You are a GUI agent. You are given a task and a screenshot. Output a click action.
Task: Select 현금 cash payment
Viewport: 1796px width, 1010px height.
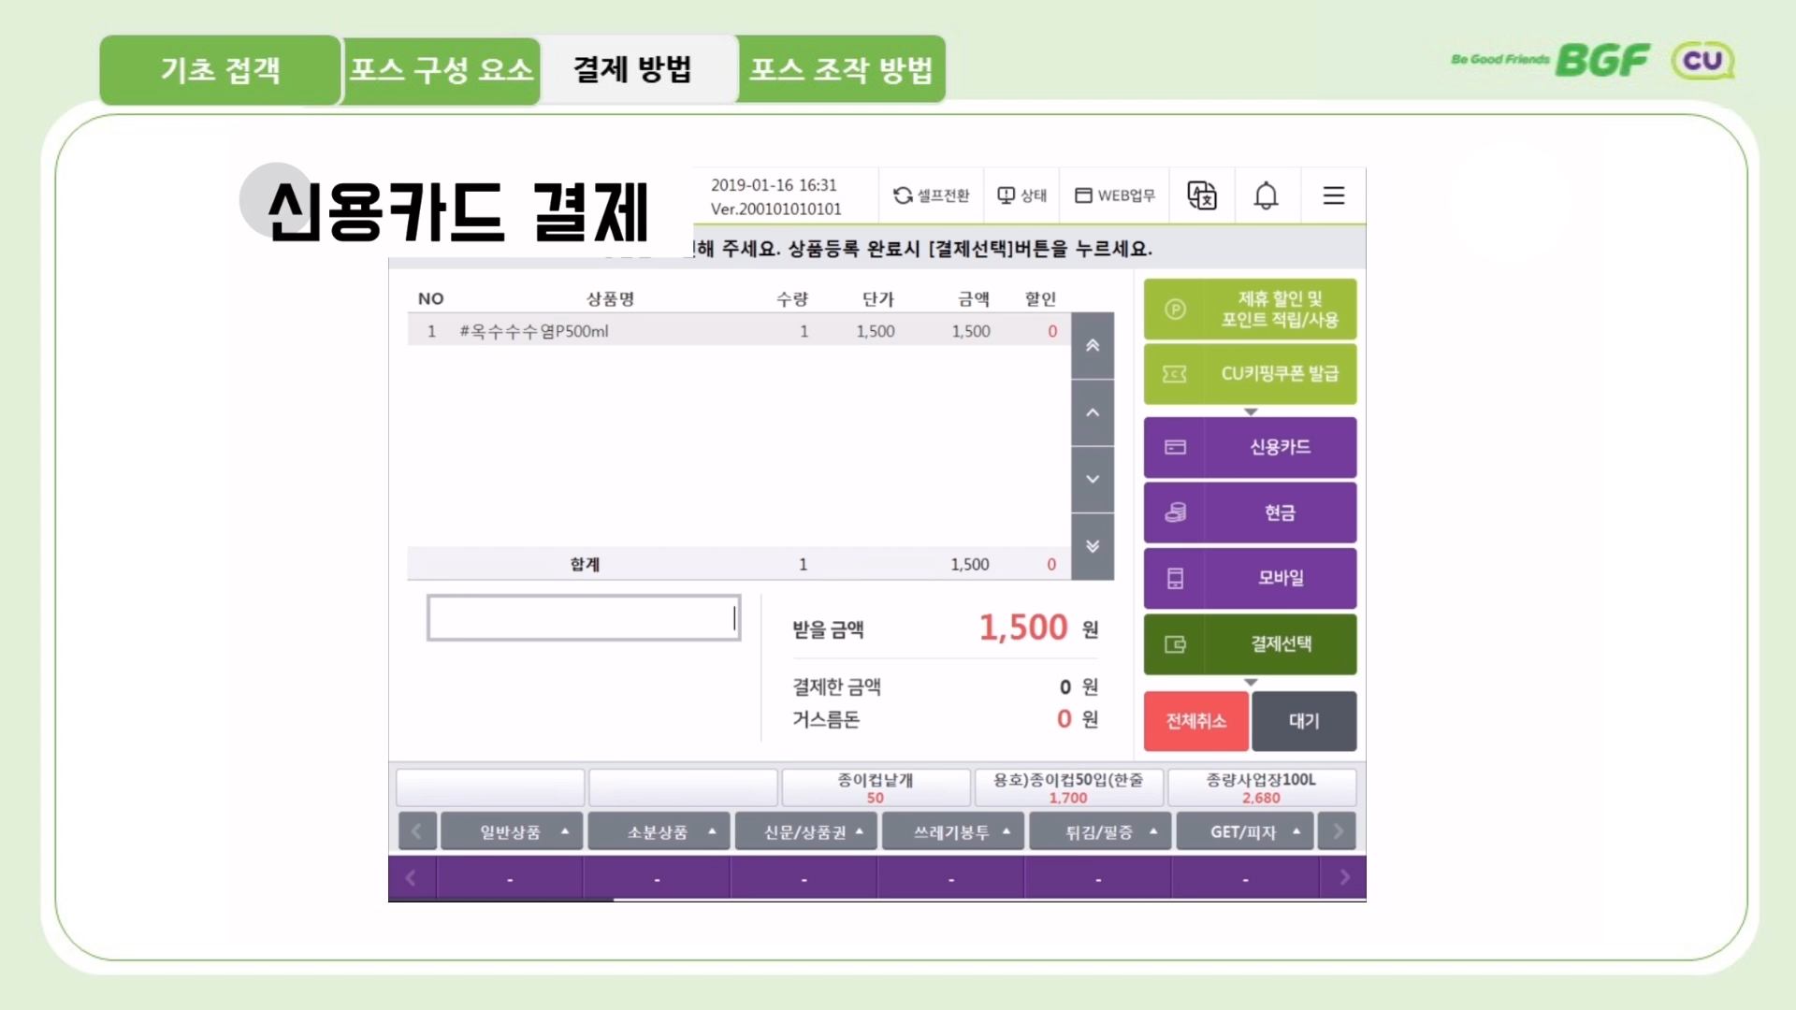point(1250,512)
